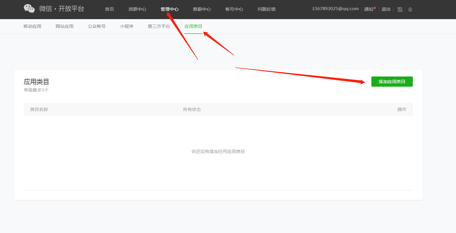
Task: Switch to the 小程序 tab
Action: pos(127,26)
